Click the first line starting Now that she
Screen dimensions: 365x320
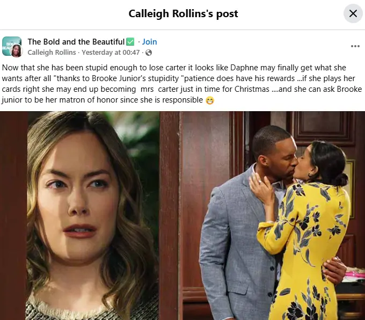pyautogui.click(x=174, y=68)
